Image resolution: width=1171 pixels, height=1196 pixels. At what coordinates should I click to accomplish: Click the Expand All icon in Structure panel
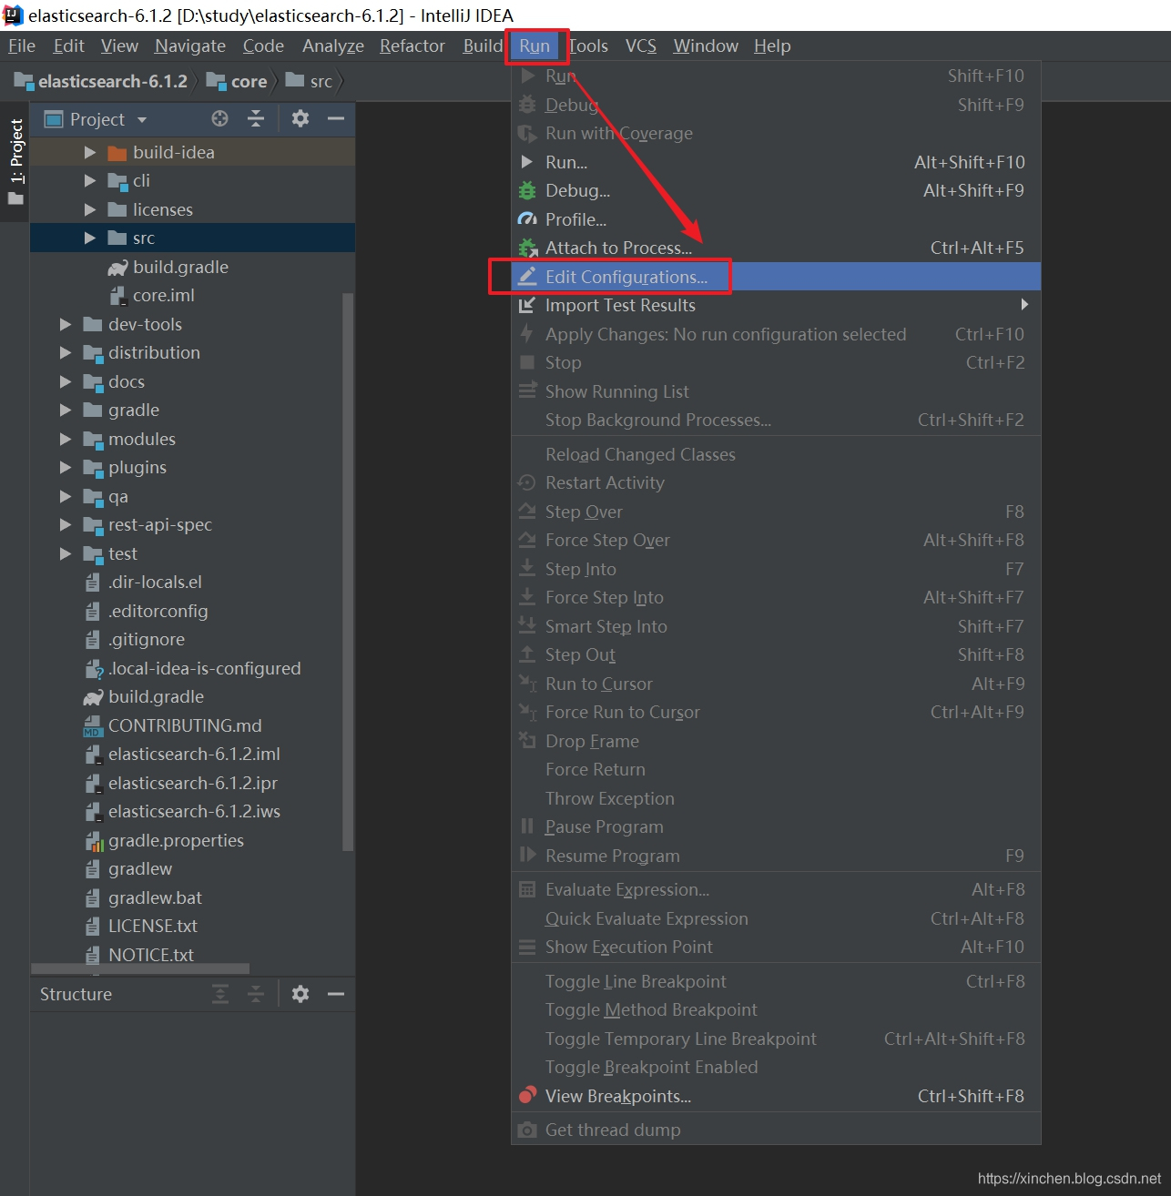220,994
